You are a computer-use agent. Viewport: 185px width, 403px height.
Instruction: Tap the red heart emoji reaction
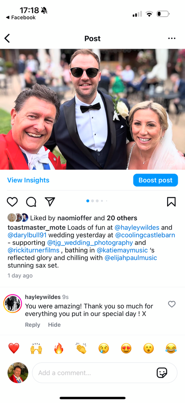pyautogui.click(x=14, y=349)
